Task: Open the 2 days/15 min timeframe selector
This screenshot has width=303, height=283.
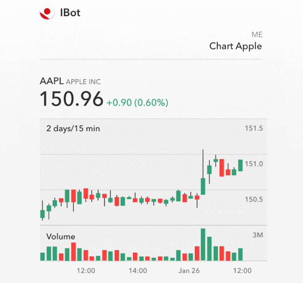Action: click(73, 129)
